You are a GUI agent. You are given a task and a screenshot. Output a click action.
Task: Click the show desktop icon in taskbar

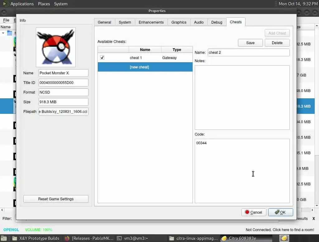(x=4, y=238)
